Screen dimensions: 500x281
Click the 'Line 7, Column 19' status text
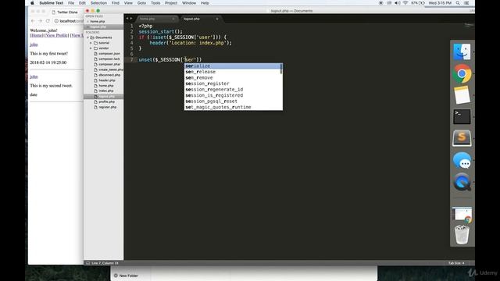click(x=105, y=263)
